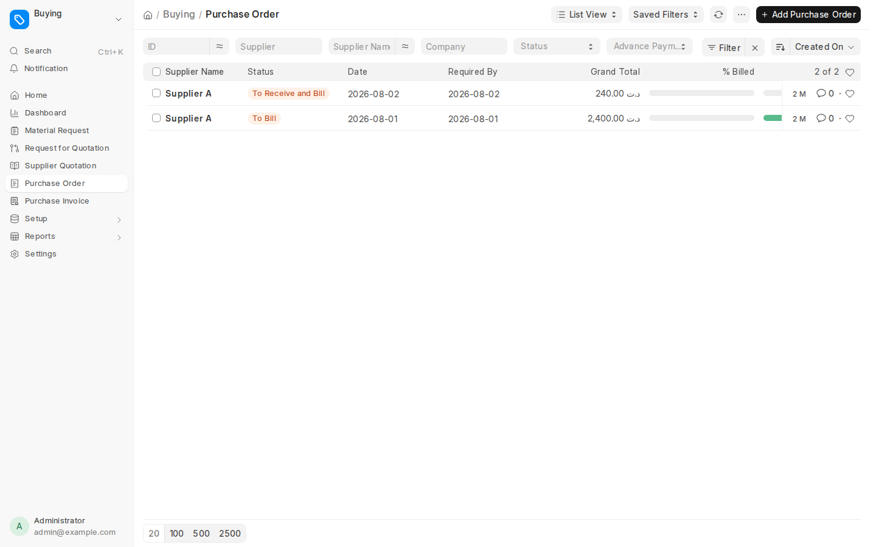
Task: Open Settings in the sidebar
Action: click(66, 254)
